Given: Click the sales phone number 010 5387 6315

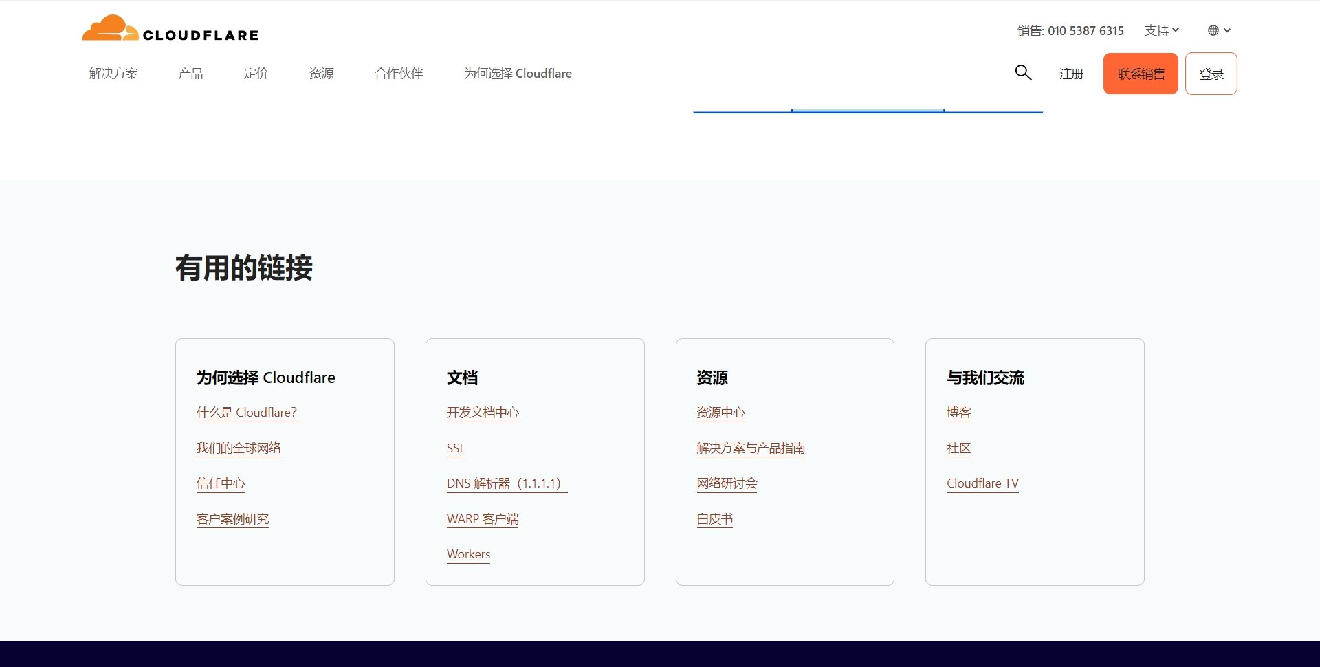Looking at the screenshot, I should tap(1086, 30).
